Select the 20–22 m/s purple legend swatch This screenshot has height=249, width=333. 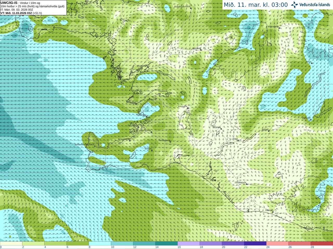pyautogui.click(x=233, y=244)
